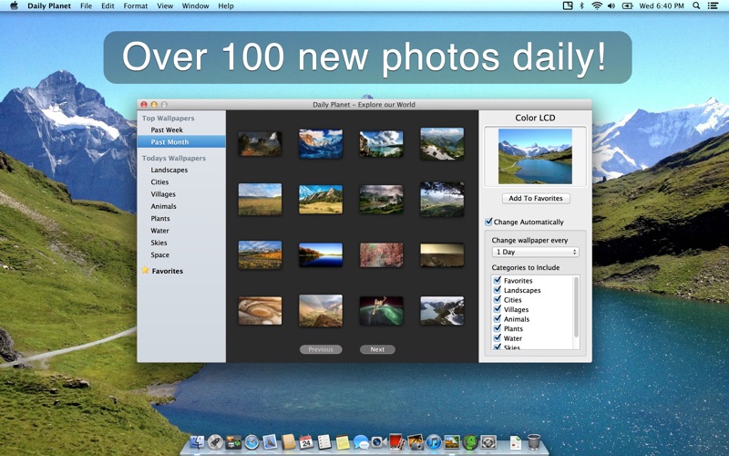Open green round icon in Dock
Screen dimensions: 729x456
[470, 441]
